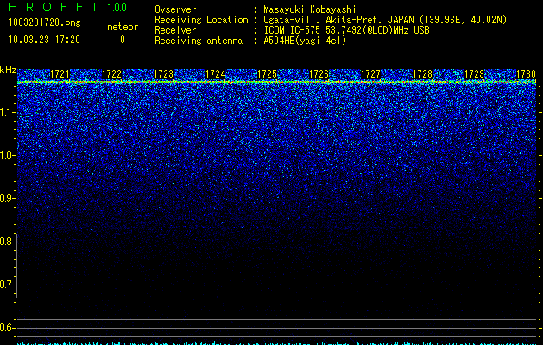This screenshot has width=543, height=345.
Task: Click the kHz axis unit label
Action: point(8,70)
